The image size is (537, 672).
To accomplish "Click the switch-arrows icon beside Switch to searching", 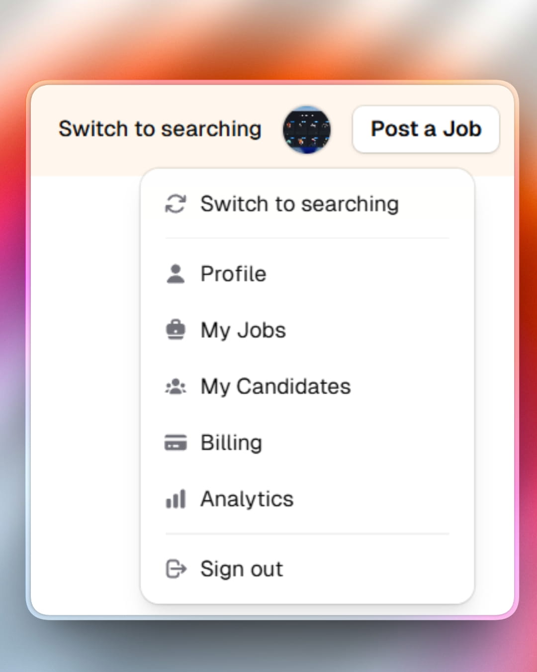I will point(176,203).
